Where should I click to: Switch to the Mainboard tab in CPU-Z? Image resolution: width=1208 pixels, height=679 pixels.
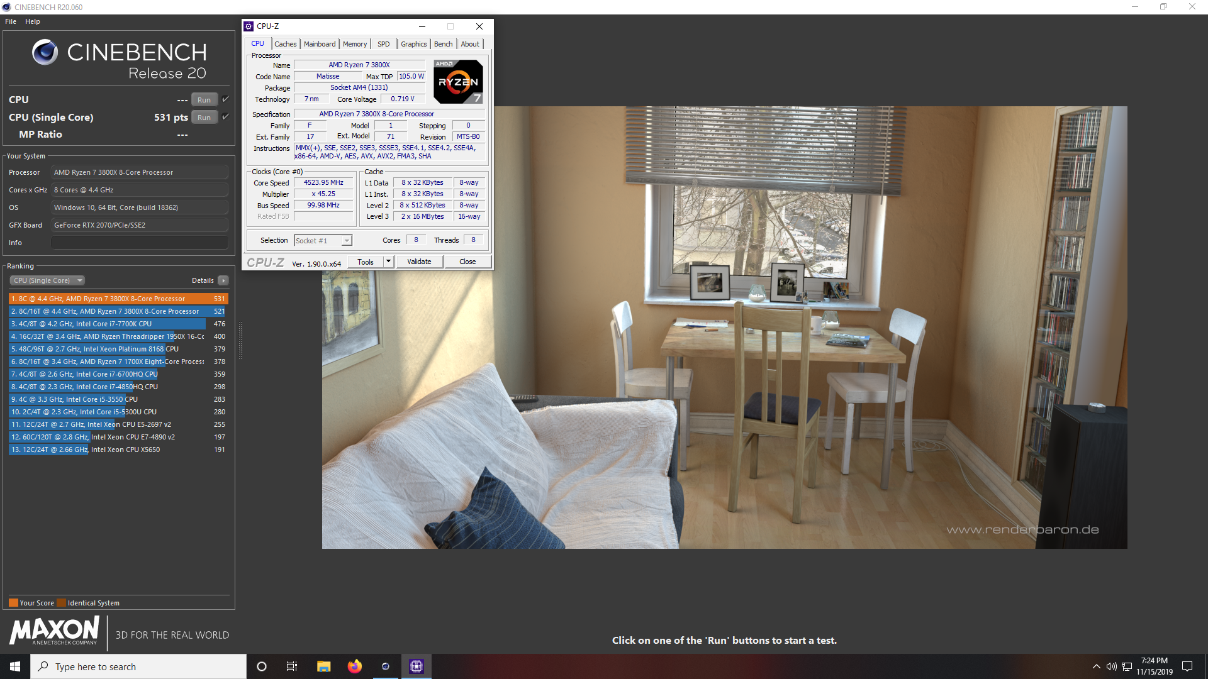[320, 44]
